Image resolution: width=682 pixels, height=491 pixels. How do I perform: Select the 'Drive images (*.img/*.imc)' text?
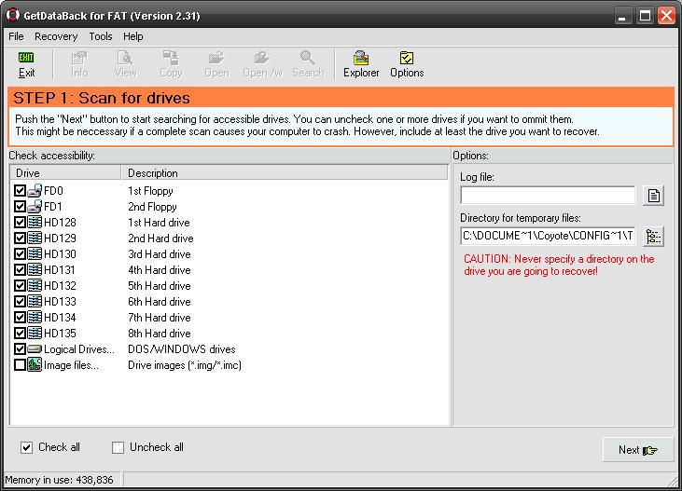185,365
